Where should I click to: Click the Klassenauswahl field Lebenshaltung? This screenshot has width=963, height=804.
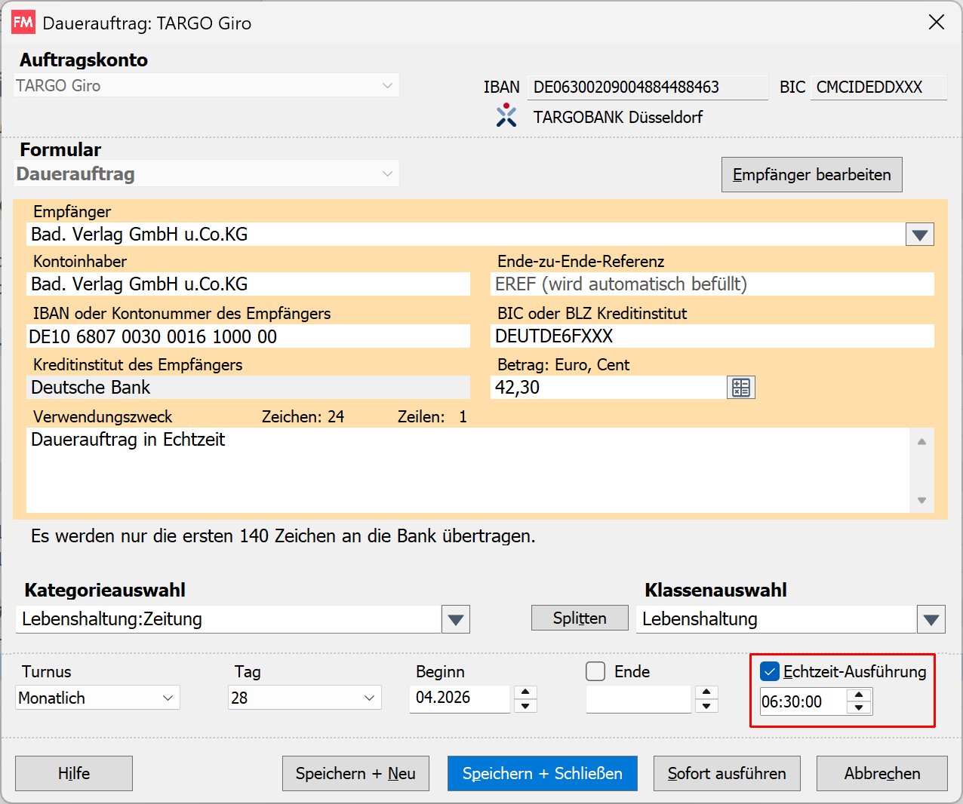coord(777,619)
